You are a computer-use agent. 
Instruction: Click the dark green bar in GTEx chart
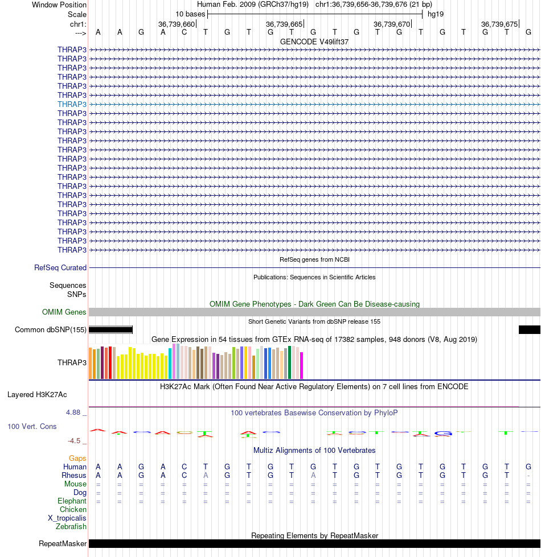290,362
